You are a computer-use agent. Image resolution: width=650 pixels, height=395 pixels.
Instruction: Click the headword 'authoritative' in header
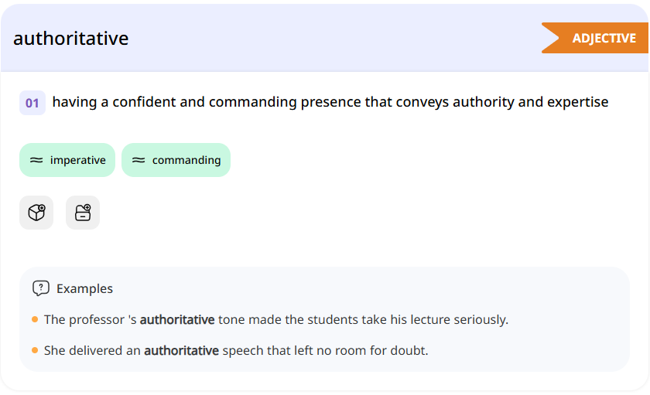(x=71, y=39)
